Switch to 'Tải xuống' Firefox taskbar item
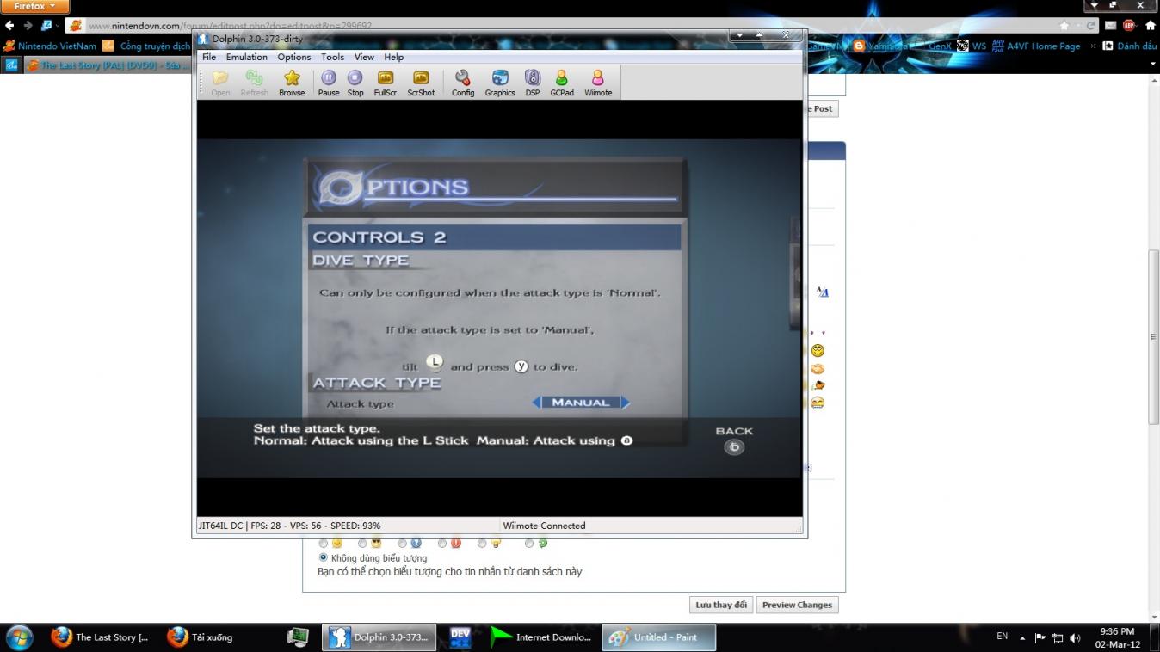1160x652 pixels. coord(200,637)
